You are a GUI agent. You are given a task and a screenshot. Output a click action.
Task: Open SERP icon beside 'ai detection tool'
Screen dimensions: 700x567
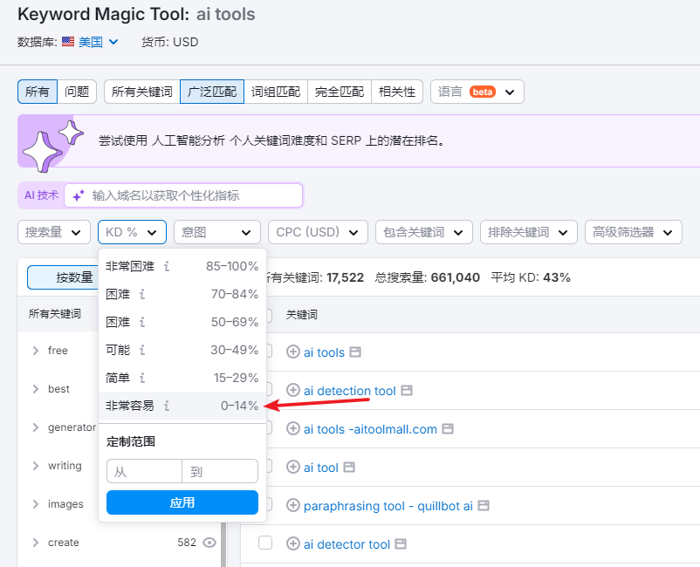click(406, 390)
